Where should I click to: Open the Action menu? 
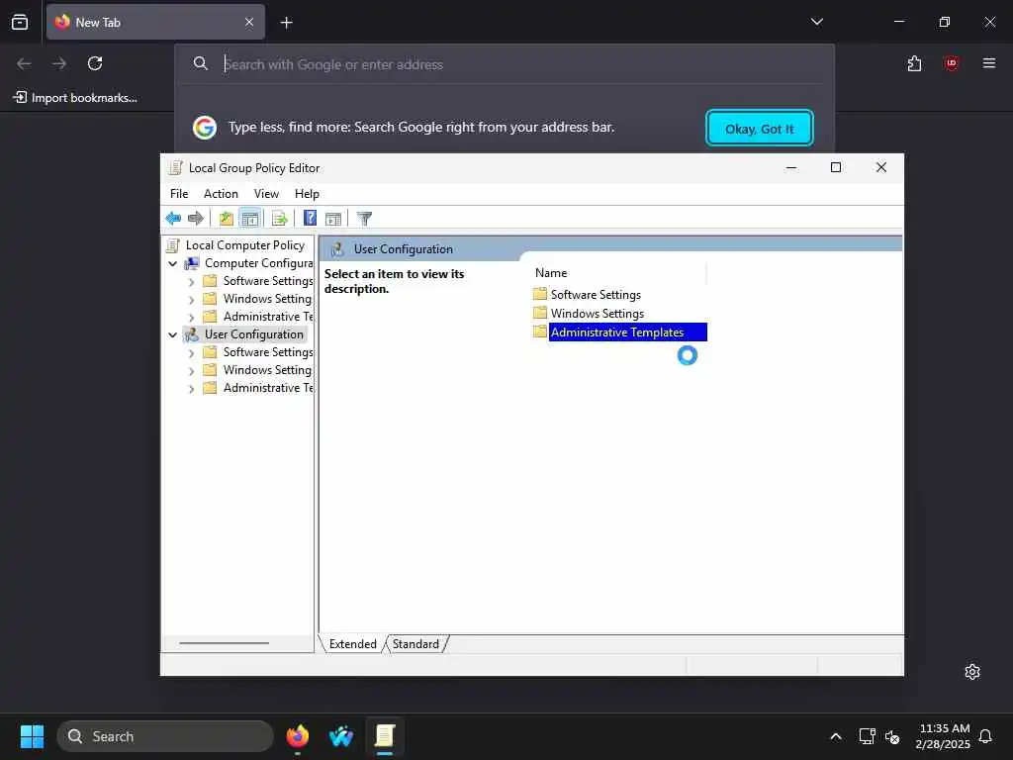221,194
